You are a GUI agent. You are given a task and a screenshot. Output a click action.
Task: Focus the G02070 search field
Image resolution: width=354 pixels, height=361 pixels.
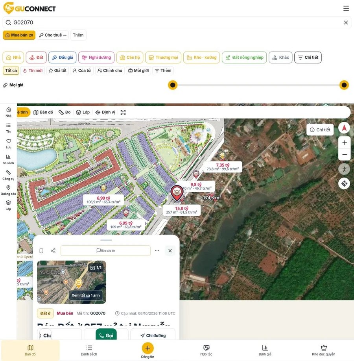[177, 22]
